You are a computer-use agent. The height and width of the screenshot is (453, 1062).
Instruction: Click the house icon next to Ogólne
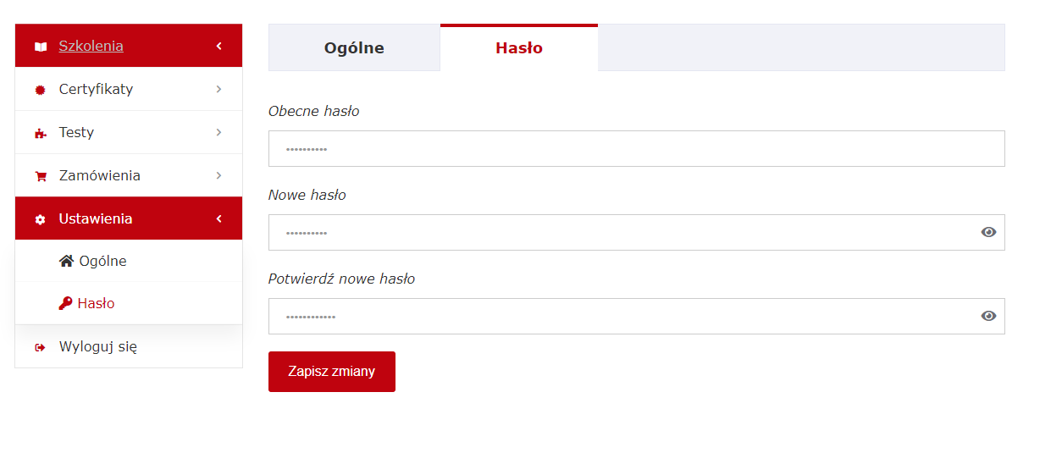[67, 261]
